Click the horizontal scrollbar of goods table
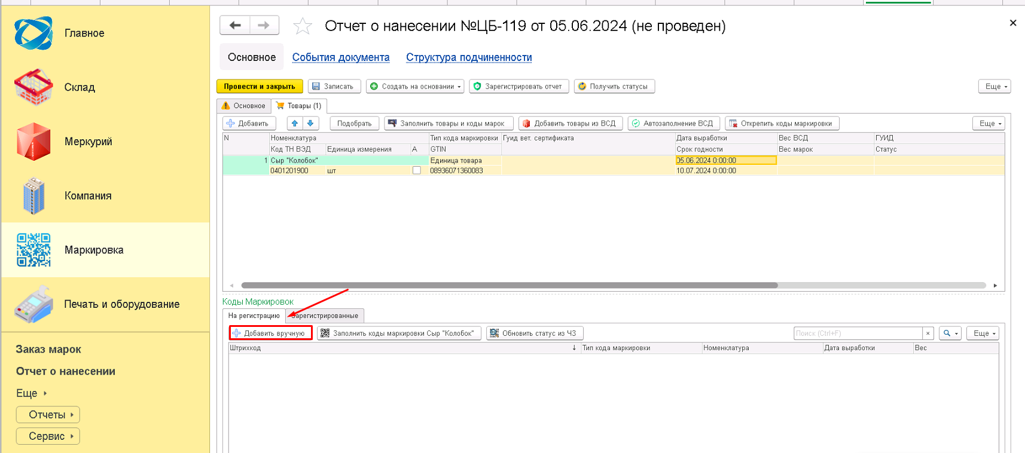Viewport: 1025px width, 453px height. (509, 286)
